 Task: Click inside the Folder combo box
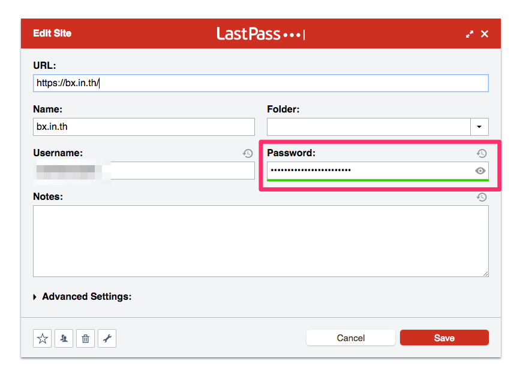coord(368,127)
